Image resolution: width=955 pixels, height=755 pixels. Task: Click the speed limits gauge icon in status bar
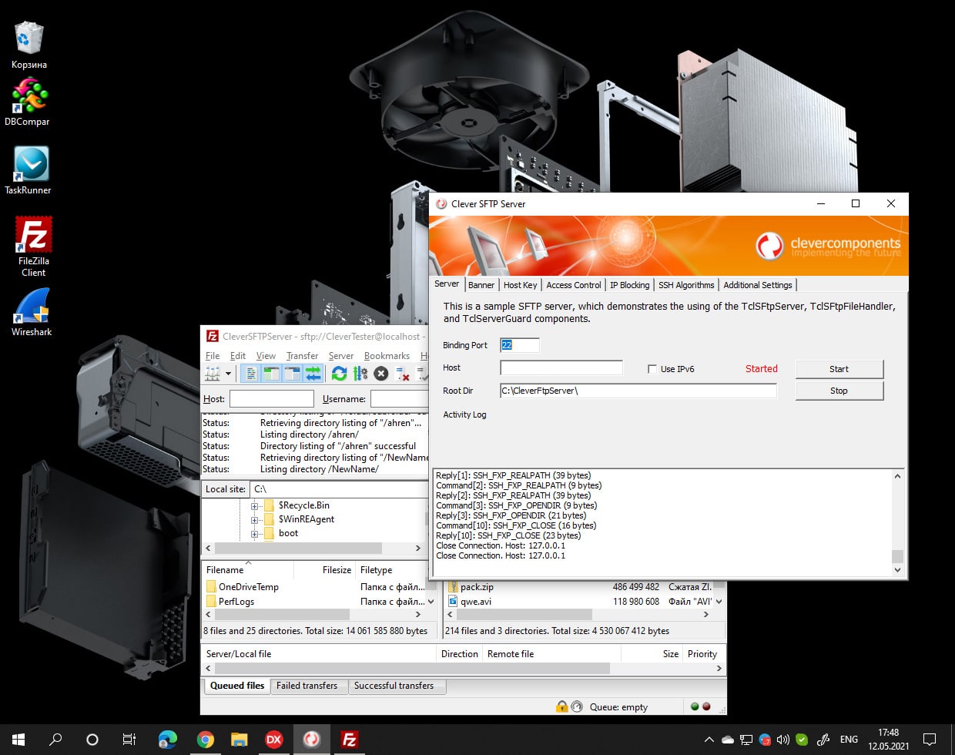(576, 706)
